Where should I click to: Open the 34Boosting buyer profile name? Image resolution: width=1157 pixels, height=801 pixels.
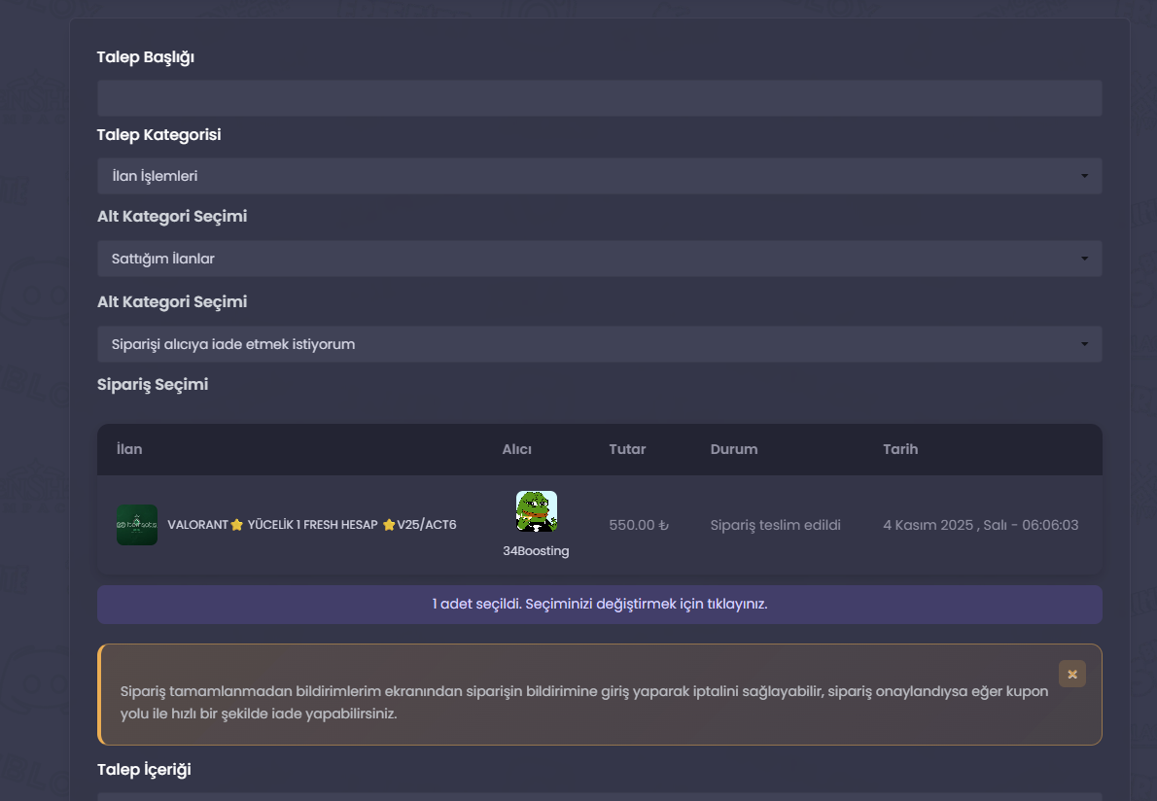(536, 551)
